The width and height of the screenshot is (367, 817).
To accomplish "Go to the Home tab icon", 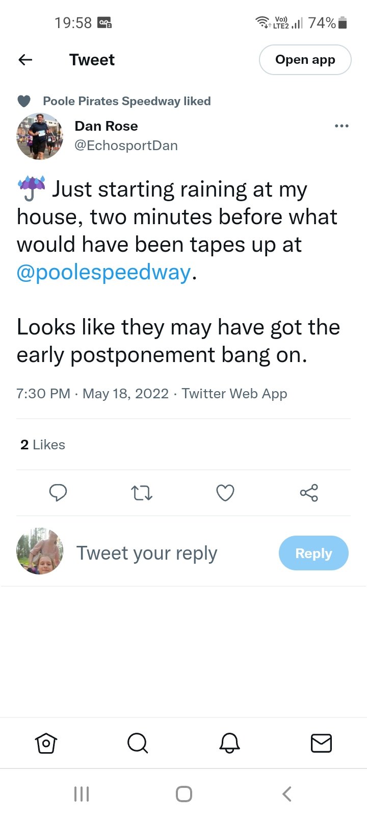I will tap(46, 743).
